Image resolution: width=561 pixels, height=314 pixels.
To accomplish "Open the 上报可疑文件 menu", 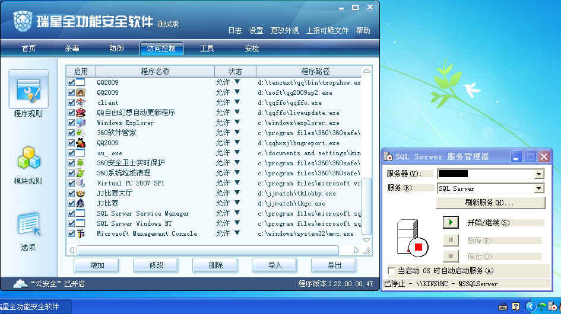I will coord(327,31).
